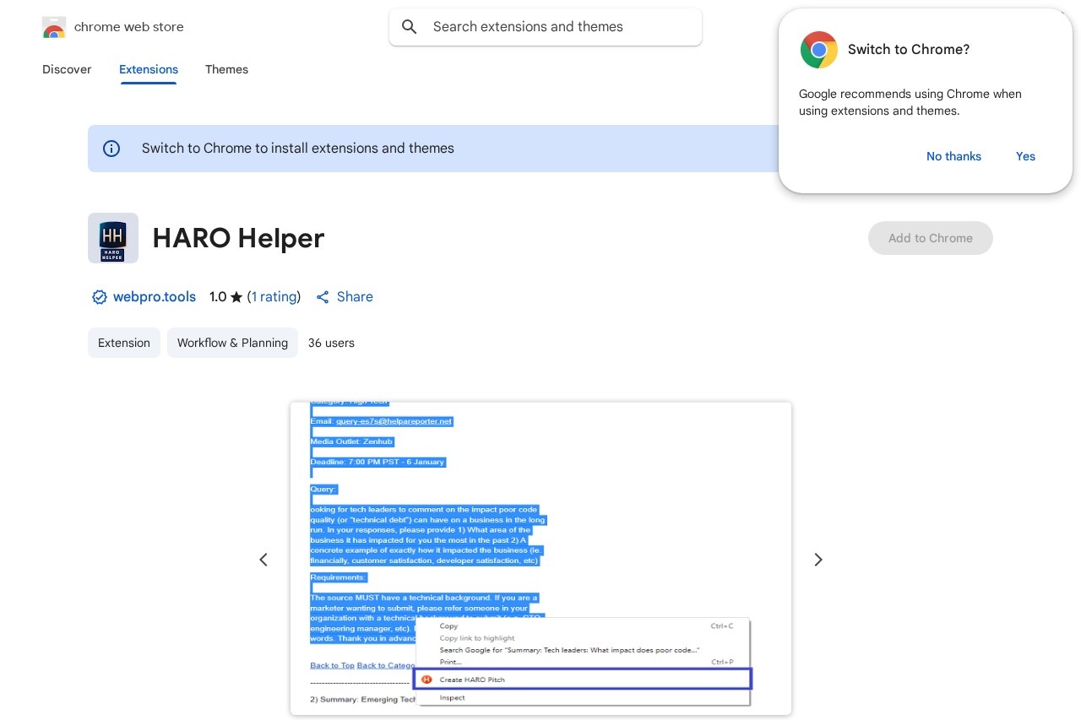Click the info icon in blue banner
The image size is (1081, 720).
(x=111, y=149)
